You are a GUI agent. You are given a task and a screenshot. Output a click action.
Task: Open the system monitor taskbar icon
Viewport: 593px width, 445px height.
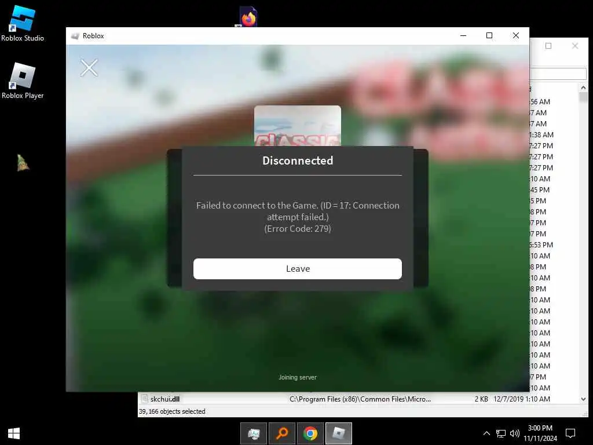point(254,433)
